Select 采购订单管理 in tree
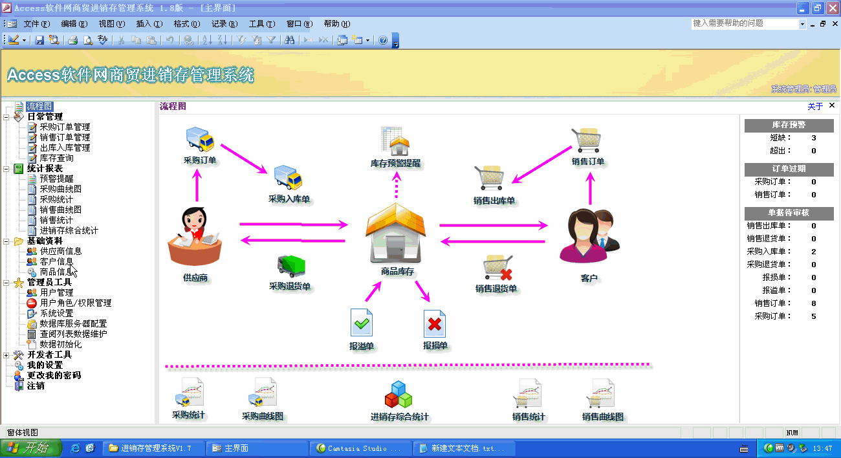The image size is (841, 458). point(65,127)
